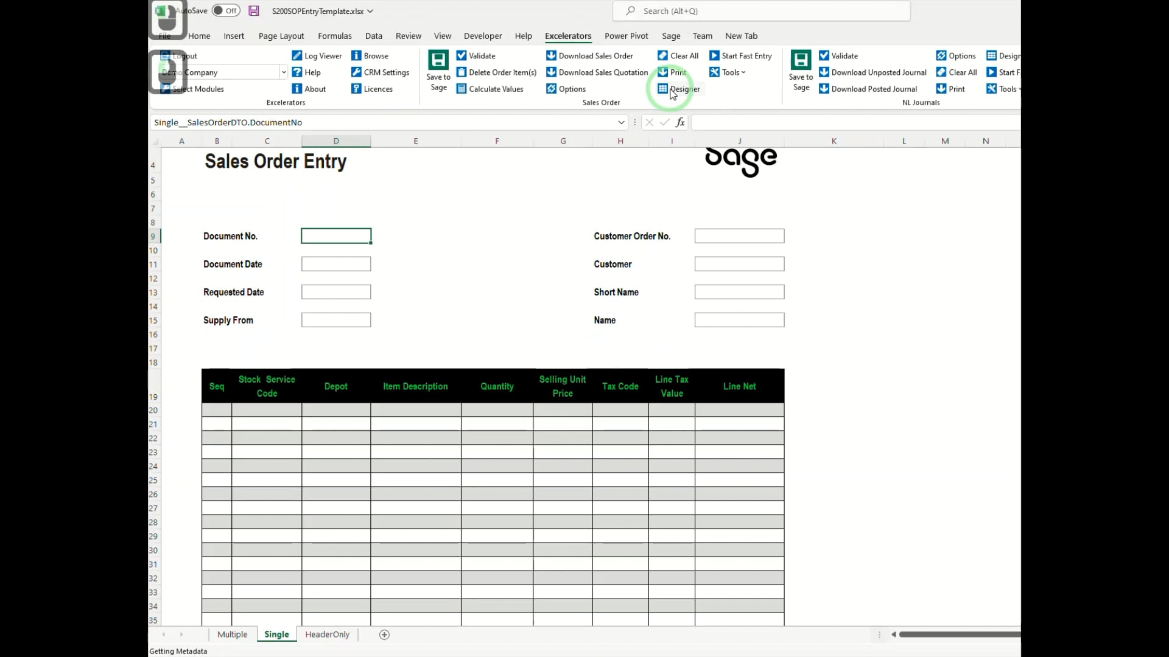Switch to the Data tab

(374, 36)
